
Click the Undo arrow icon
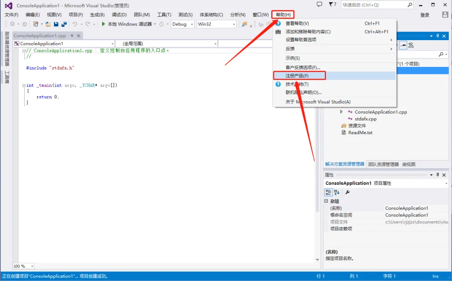(x=75, y=24)
